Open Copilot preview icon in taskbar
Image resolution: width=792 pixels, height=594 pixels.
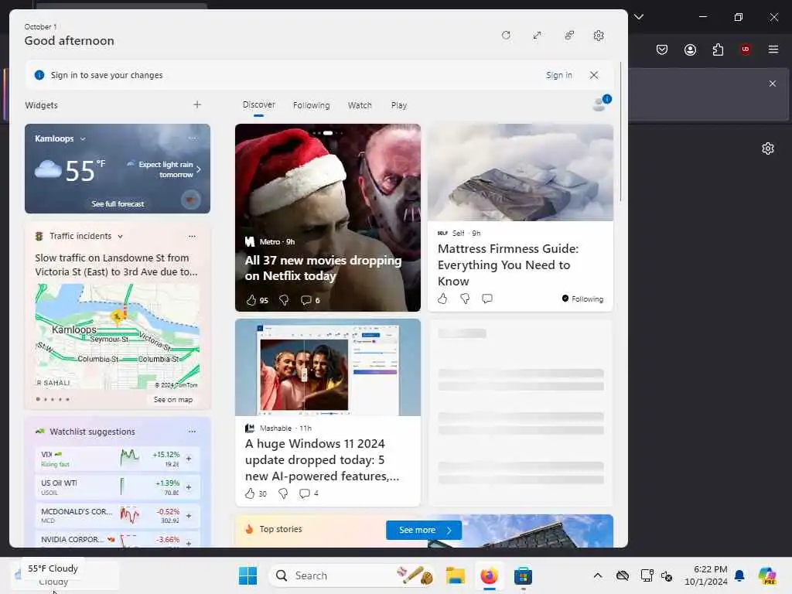click(768, 575)
